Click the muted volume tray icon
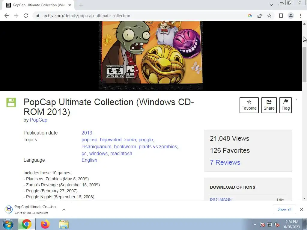 [x=277, y=225]
